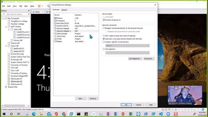Open File Explorer from the taskbar

coord(41,114)
